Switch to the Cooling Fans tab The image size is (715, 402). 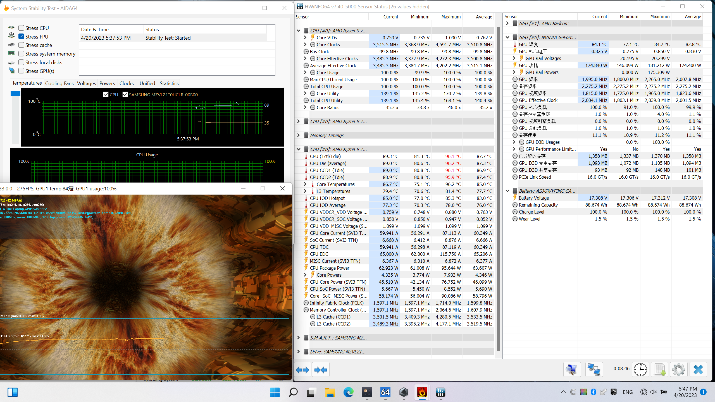click(59, 83)
